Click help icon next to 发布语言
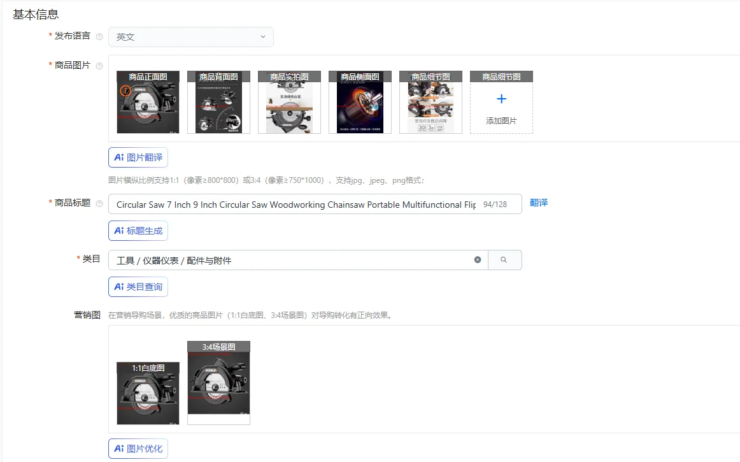 pos(99,36)
